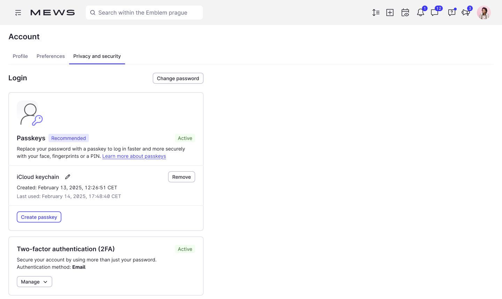Click the Create passkey button
Image resolution: width=502 pixels, height=299 pixels.
[x=39, y=217]
